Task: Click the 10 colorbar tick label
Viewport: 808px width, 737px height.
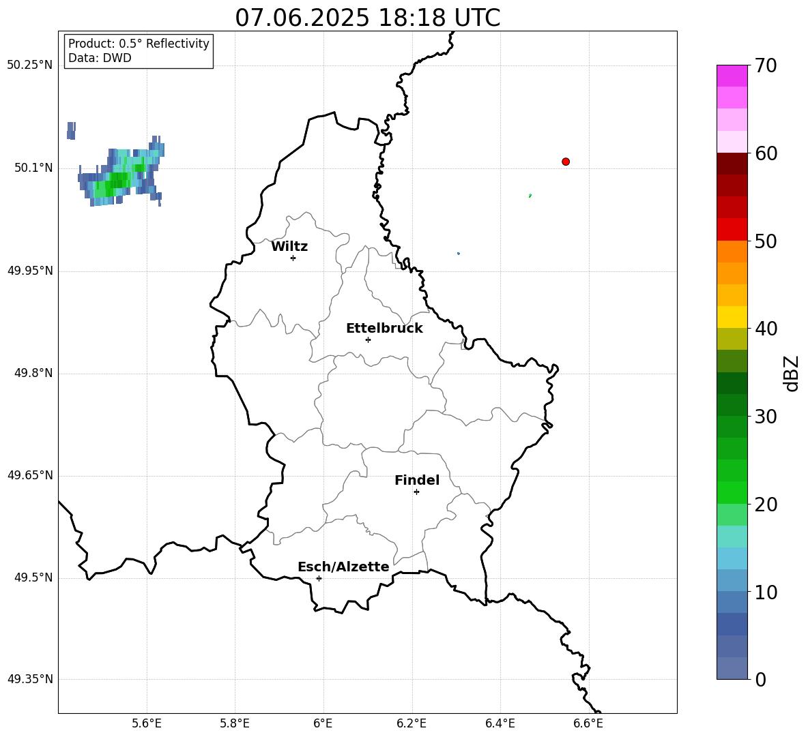Action: [766, 592]
